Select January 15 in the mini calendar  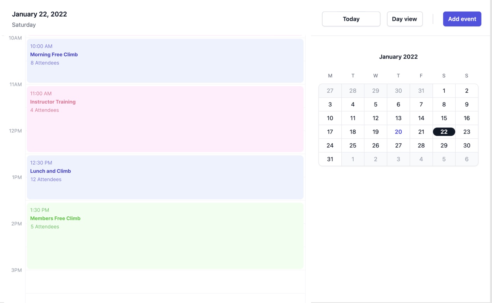pos(444,118)
